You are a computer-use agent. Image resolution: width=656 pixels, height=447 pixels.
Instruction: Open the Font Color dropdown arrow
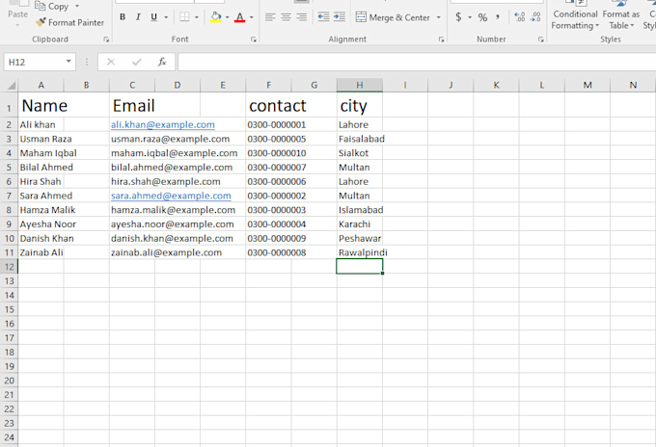(x=252, y=17)
